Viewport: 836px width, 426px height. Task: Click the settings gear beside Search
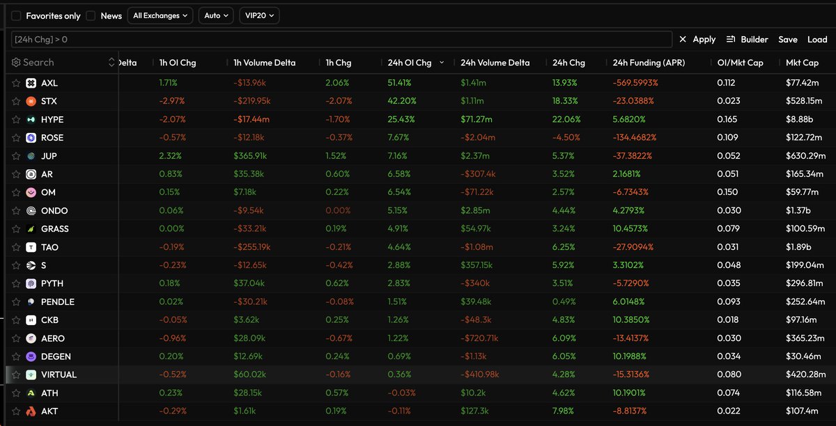click(x=16, y=63)
